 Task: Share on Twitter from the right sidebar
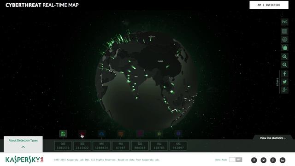(284, 82)
